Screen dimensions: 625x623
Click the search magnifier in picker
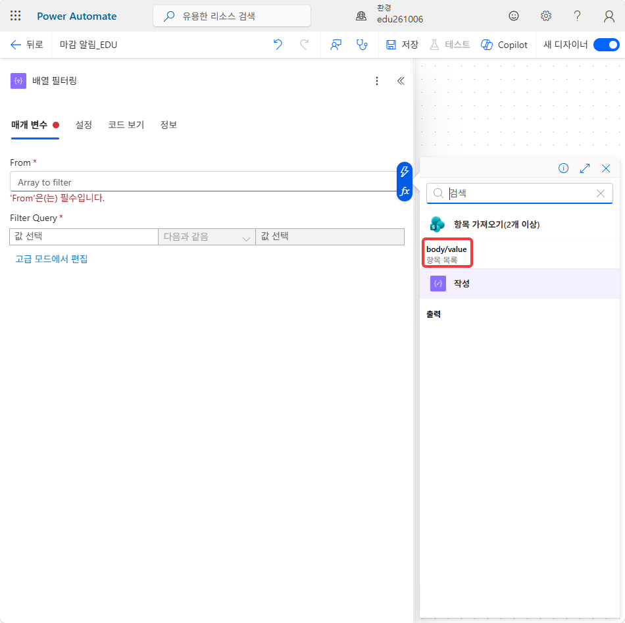pos(438,193)
